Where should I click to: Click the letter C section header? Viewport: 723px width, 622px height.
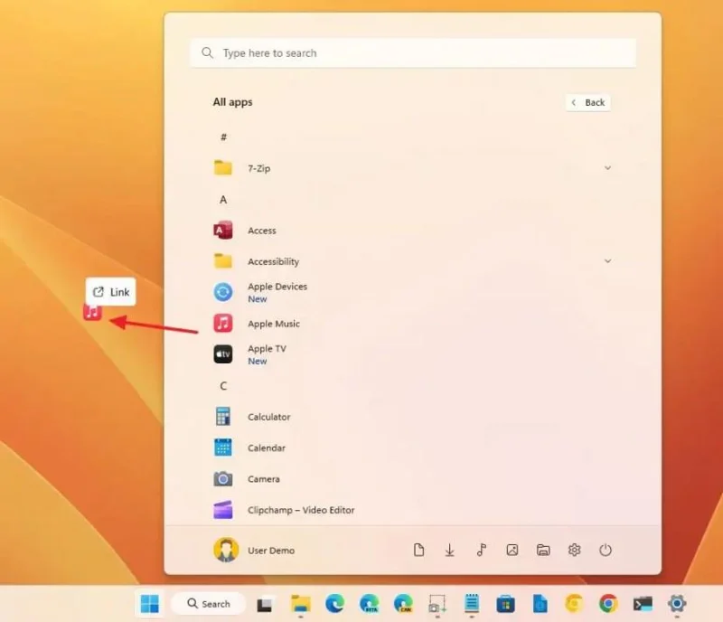point(223,386)
